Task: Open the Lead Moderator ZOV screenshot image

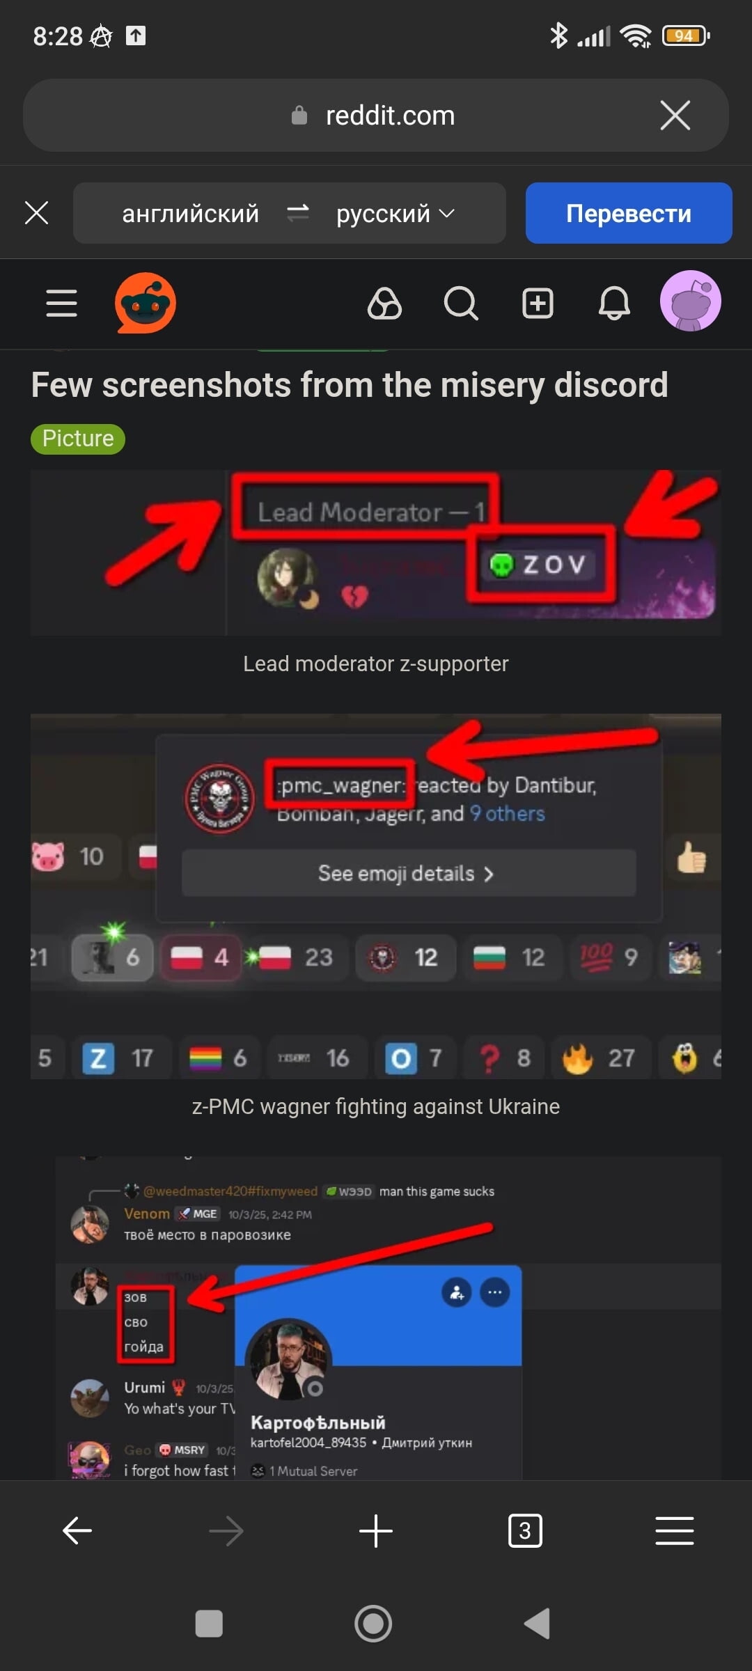Action: point(376,553)
